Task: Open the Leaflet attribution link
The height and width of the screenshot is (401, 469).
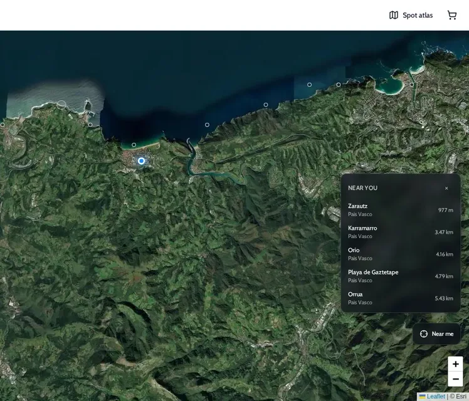Action: coord(432,397)
